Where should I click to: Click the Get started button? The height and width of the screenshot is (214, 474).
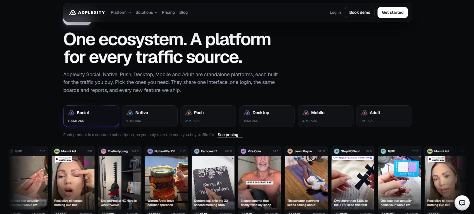[392, 12]
